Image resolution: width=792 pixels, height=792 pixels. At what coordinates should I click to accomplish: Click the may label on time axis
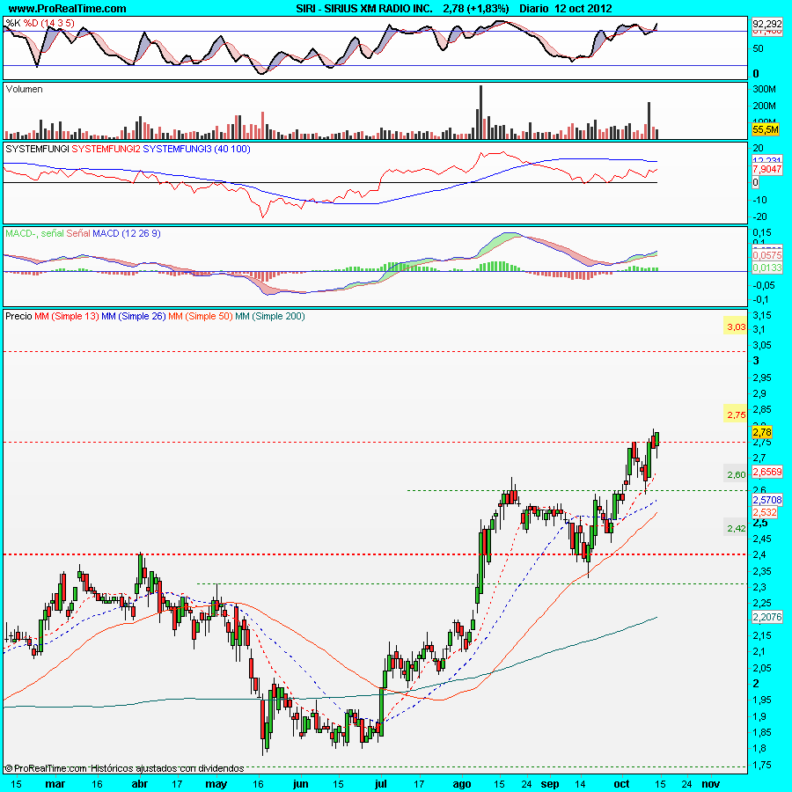[x=216, y=784]
